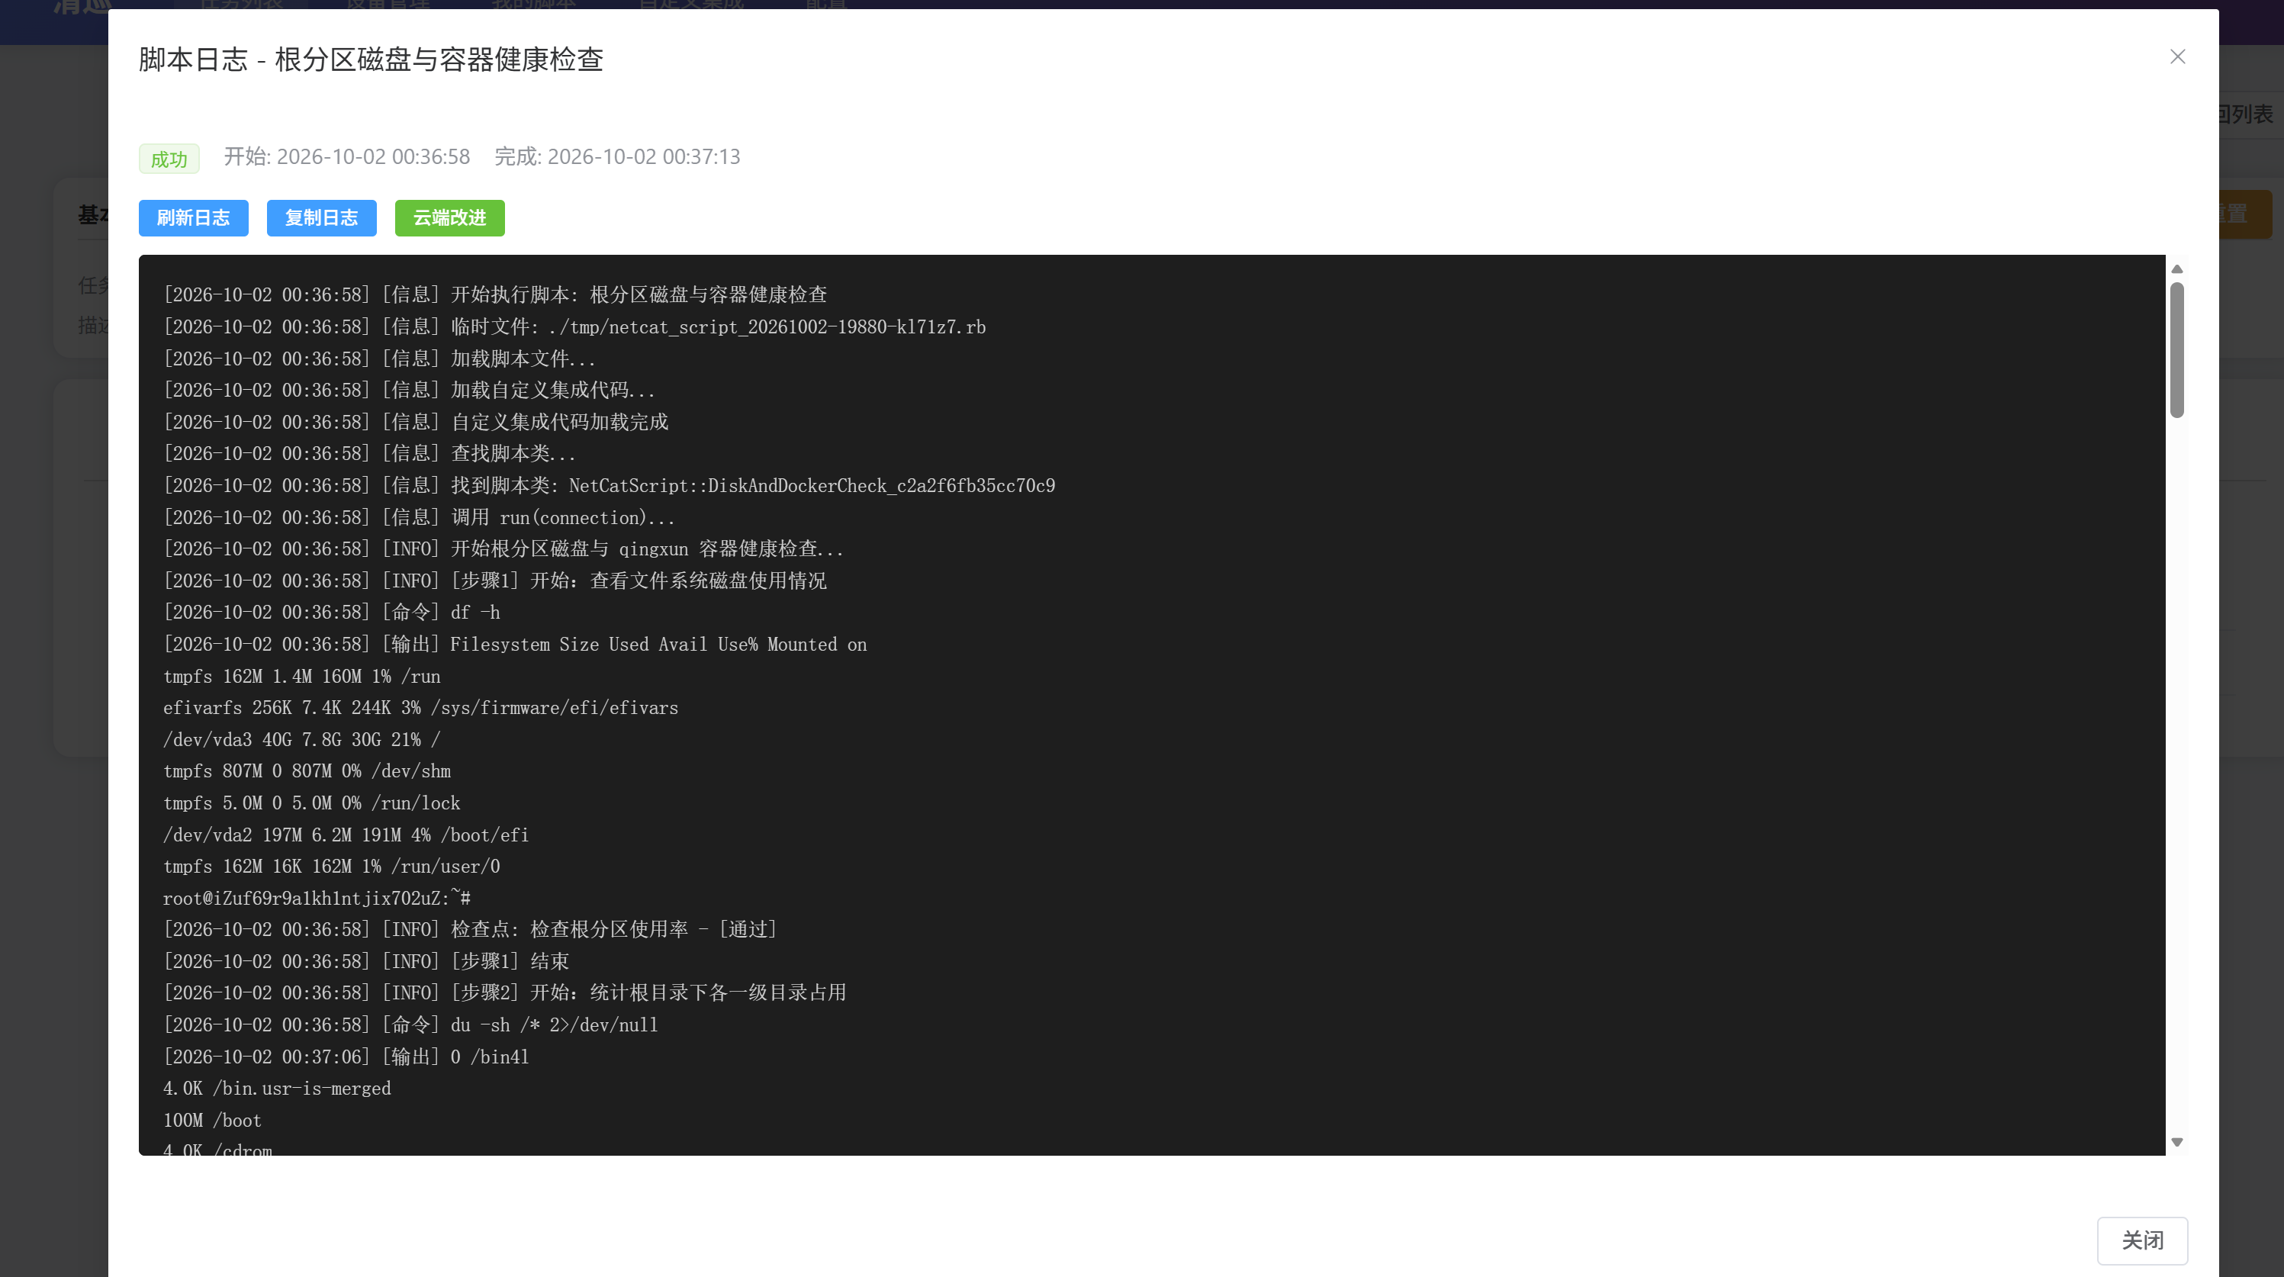This screenshot has height=1277, width=2284.
Task: Click log line NetCatScript::DiskAndDockerCheck class
Action: [x=609, y=486]
